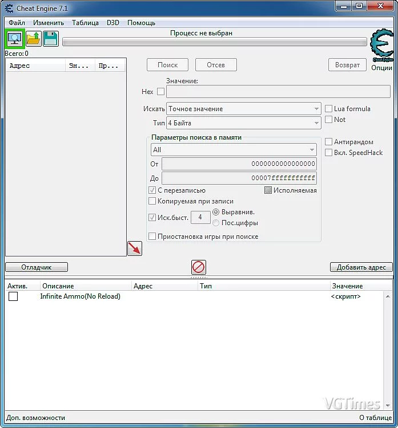Click the До end address field
This screenshot has width=398, height=428.
[239, 178]
